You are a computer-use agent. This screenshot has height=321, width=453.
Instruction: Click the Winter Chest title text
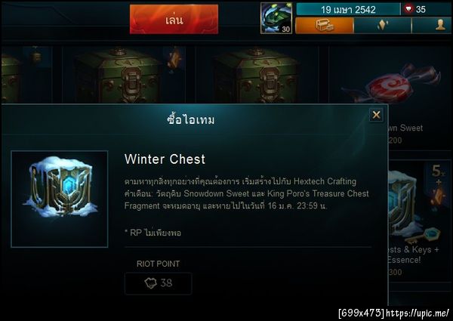(x=165, y=159)
